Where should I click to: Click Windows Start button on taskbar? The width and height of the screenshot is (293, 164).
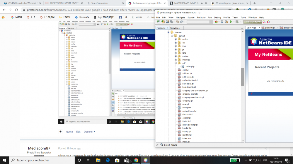click(4, 160)
